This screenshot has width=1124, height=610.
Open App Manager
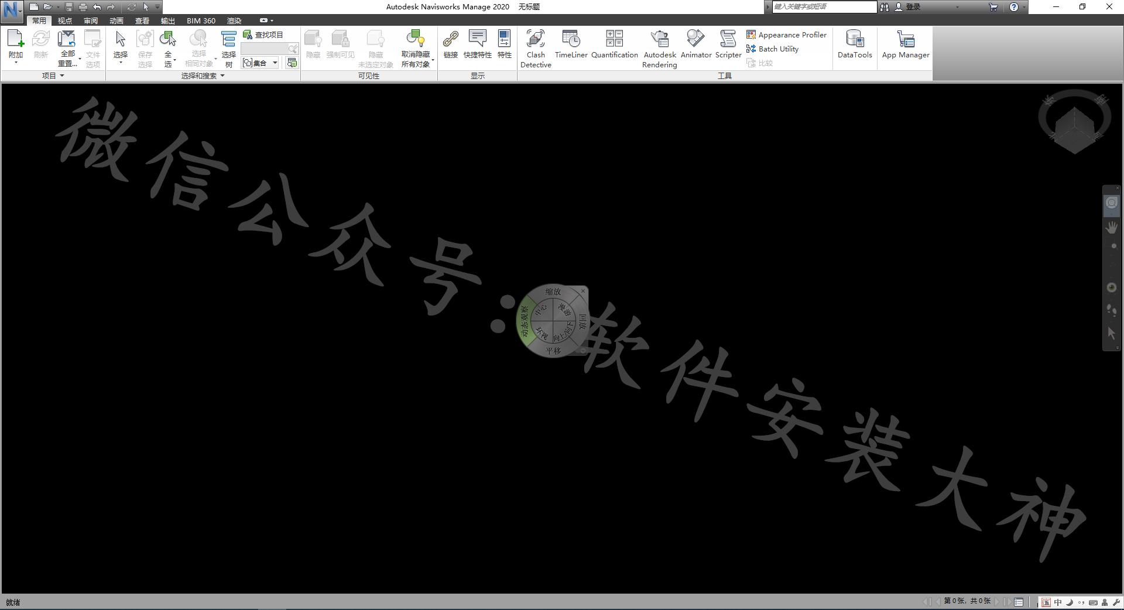click(x=906, y=44)
